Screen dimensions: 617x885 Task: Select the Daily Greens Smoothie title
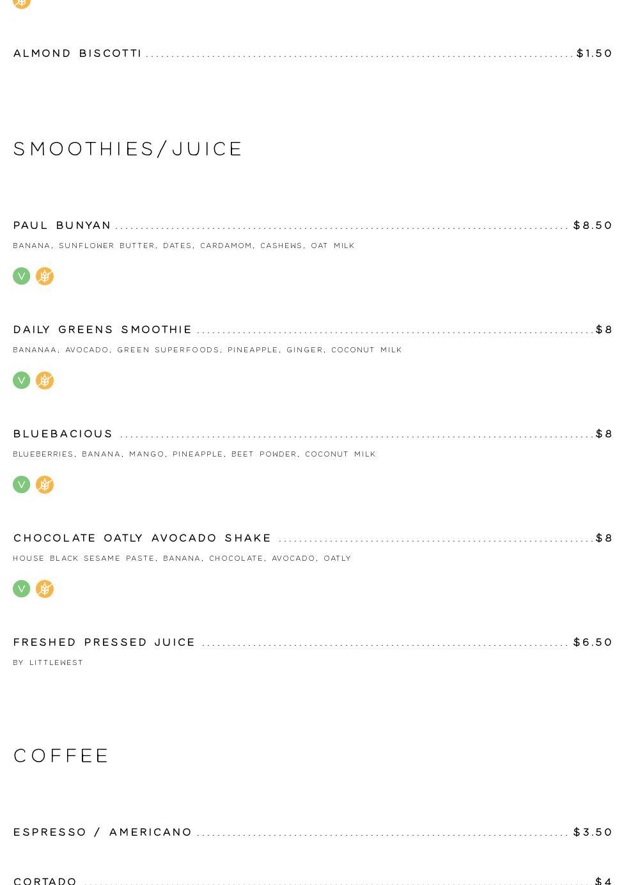[x=102, y=329]
